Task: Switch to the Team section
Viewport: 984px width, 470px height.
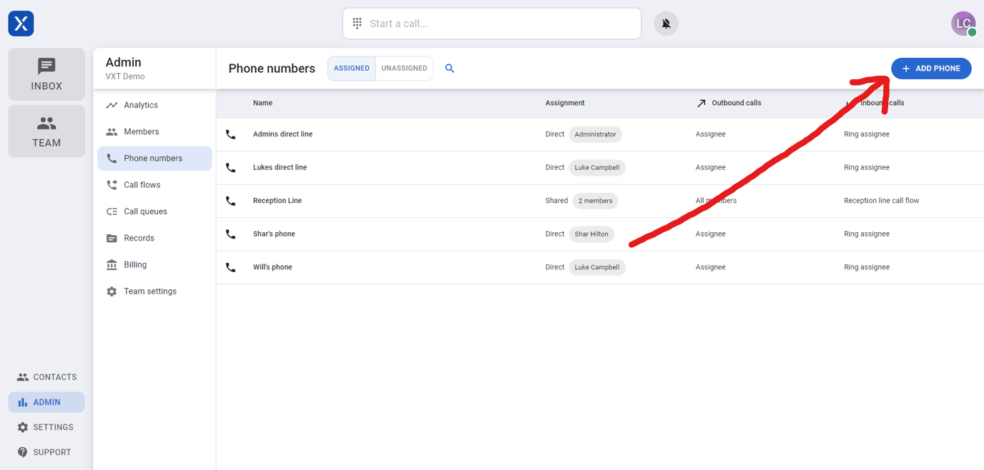Action: tap(46, 131)
